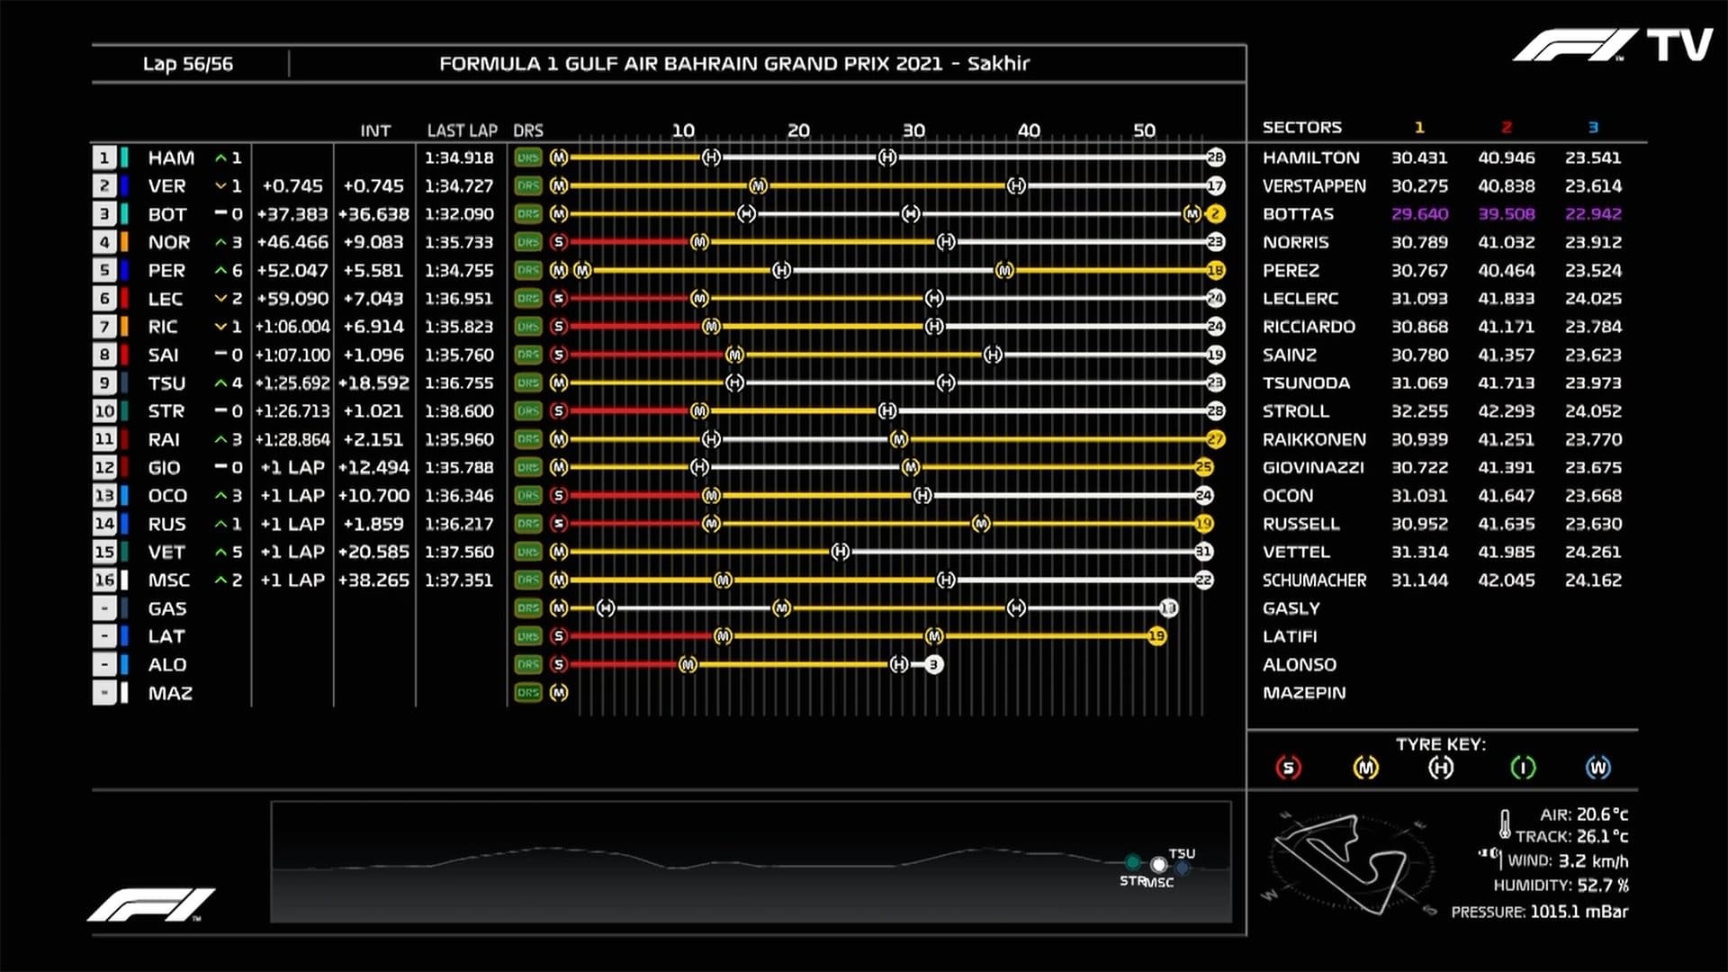Click the Sakhir circuit map compass

click(1350, 864)
